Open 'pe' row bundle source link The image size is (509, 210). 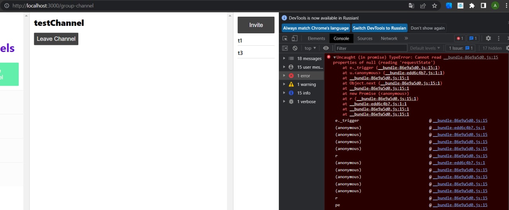(x=460, y=205)
